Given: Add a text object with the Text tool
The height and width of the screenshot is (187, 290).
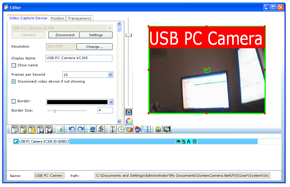Looking at the screenshot, I should coord(112,129).
